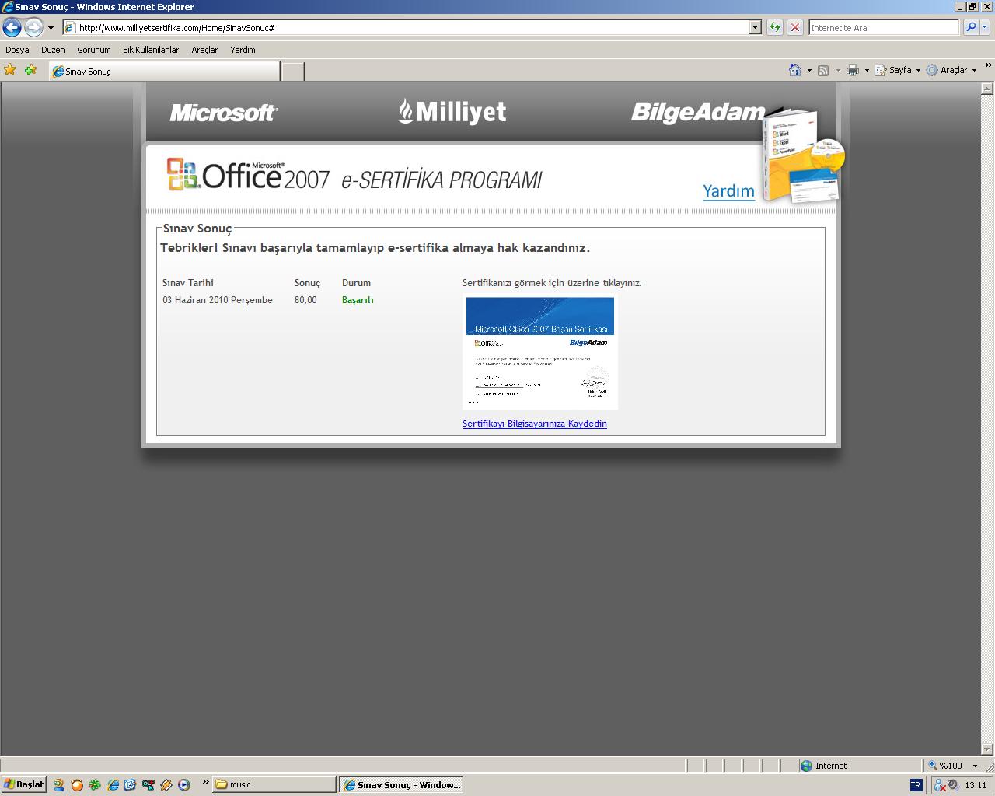Launch Windows Media Player quick launch icon
This screenshot has width=995, height=796.
click(x=184, y=785)
